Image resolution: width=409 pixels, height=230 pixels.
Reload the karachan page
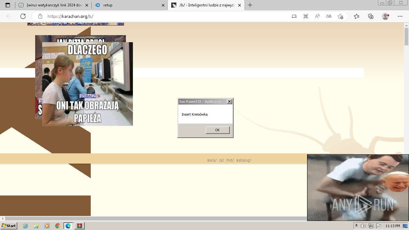click(23, 16)
